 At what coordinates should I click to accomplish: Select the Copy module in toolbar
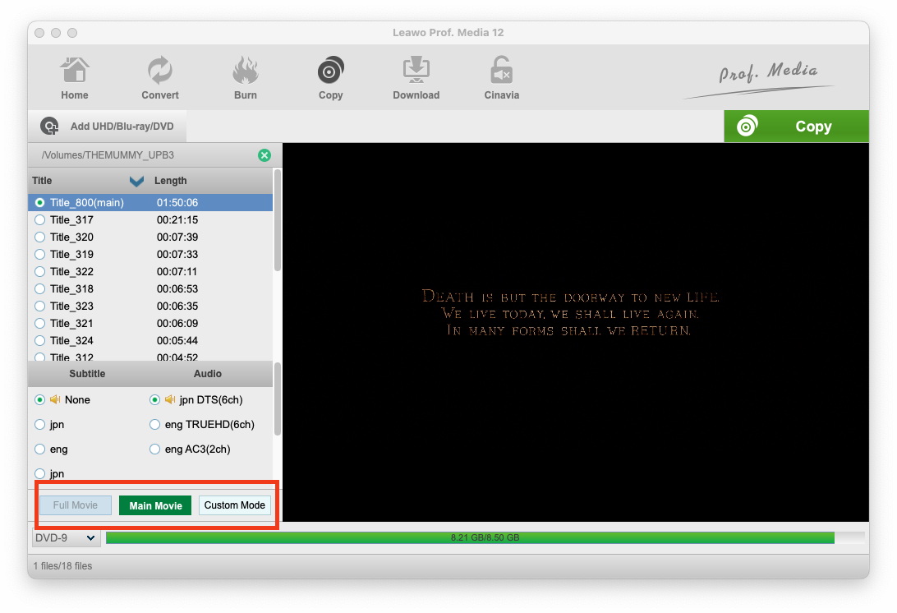[331, 78]
